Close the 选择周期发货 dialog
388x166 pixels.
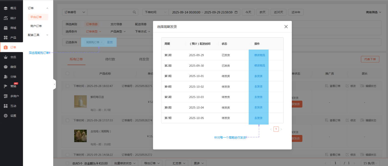point(286,27)
